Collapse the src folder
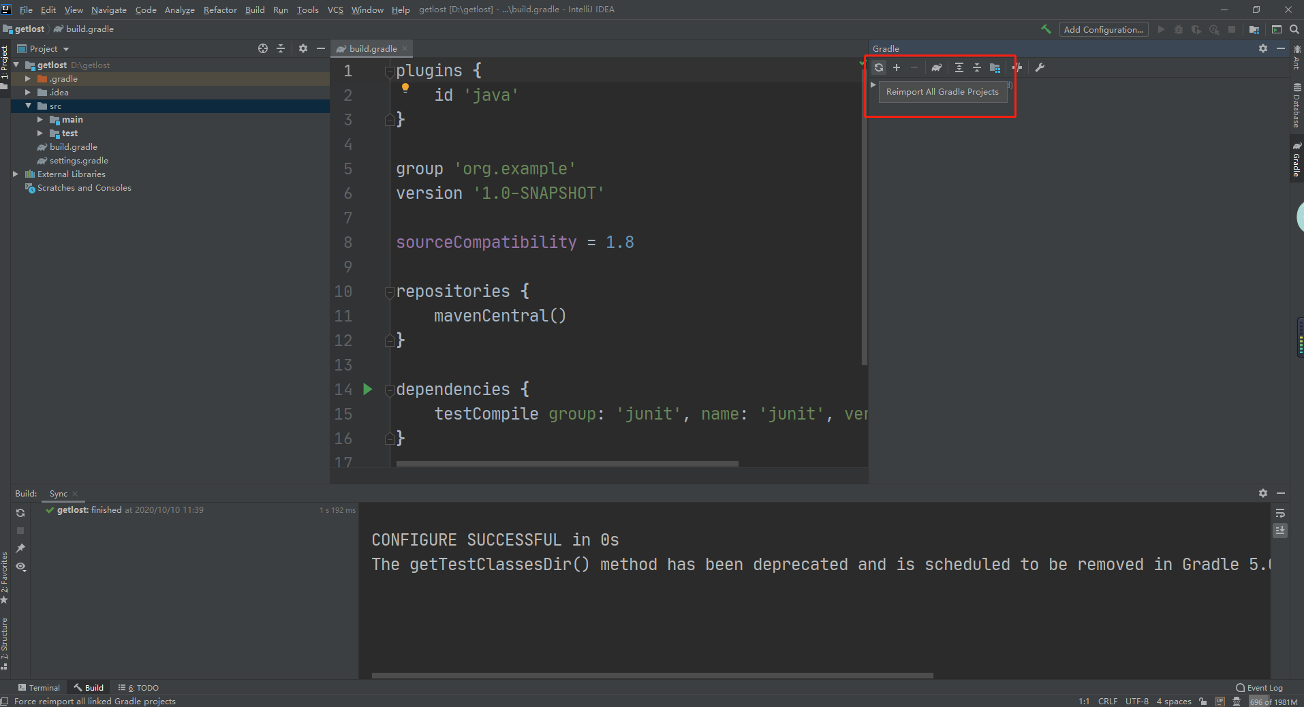1304x707 pixels. point(28,106)
